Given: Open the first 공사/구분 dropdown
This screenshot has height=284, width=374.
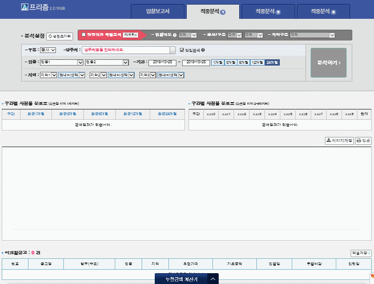Looking at the screenshot, I should pyautogui.click(x=235, y=35).
